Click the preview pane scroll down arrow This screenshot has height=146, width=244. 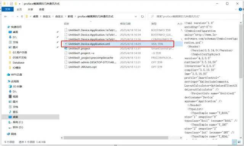[241, 138]
